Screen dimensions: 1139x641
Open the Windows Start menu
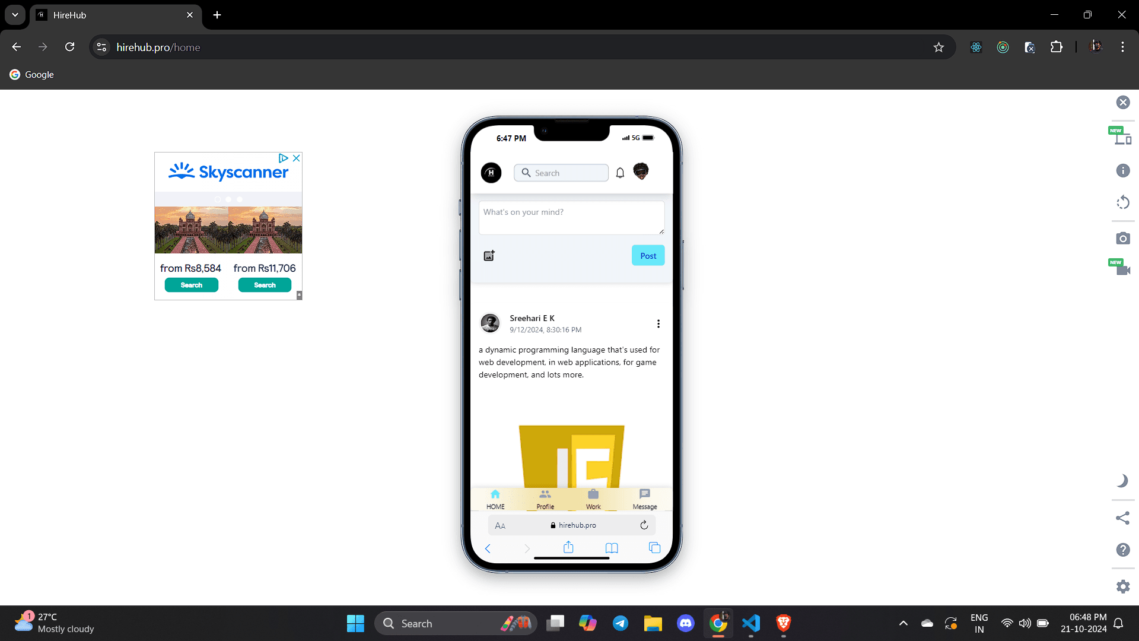pyautogui.click(x=355, y=623)
